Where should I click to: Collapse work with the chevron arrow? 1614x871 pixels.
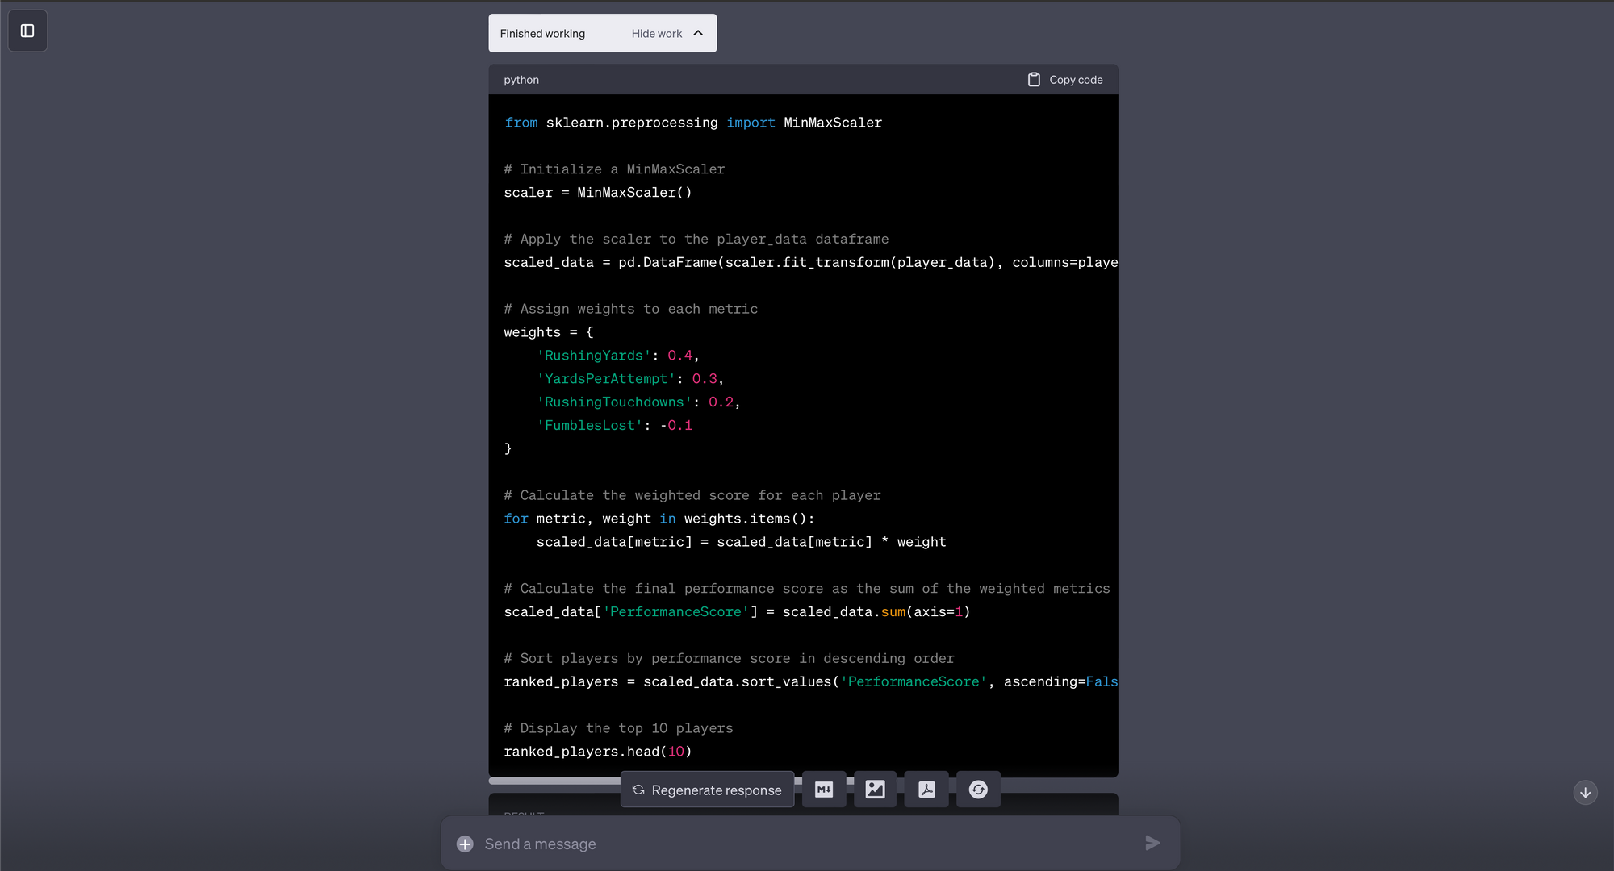click(699, 33)
